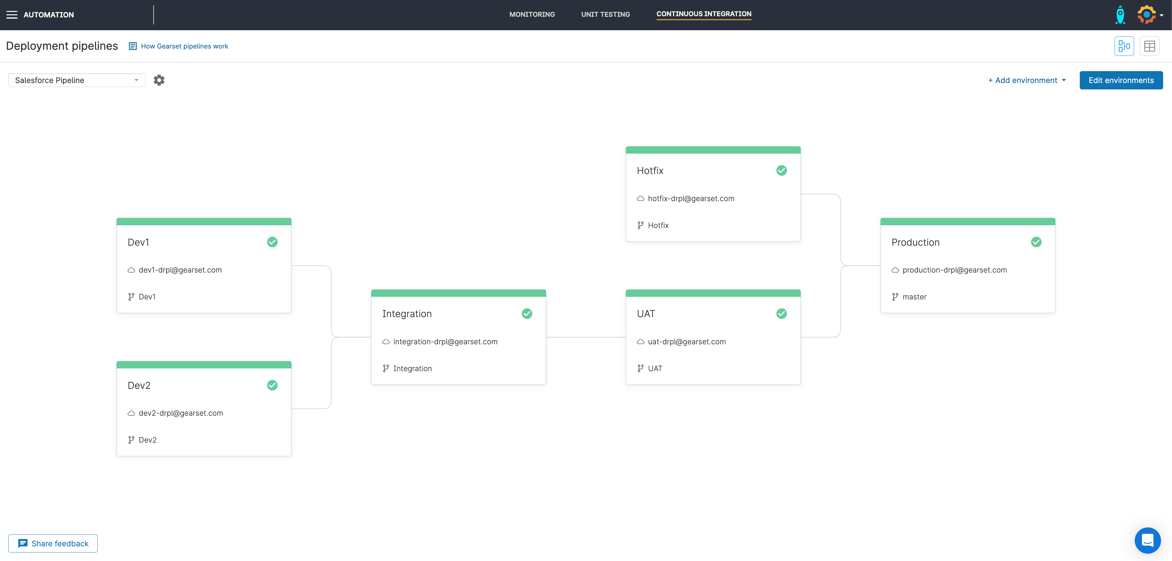Viewport: 1172px width, 561px height.
Task: Expand the Add environment dropdown
Action: [x=1026, y=81]
